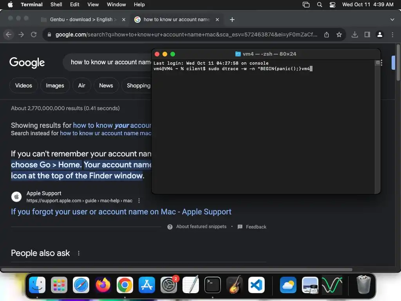Close the 'how to know ur account name' tab
The height and width of the screenshot is (301, 401).
(217, 20)
